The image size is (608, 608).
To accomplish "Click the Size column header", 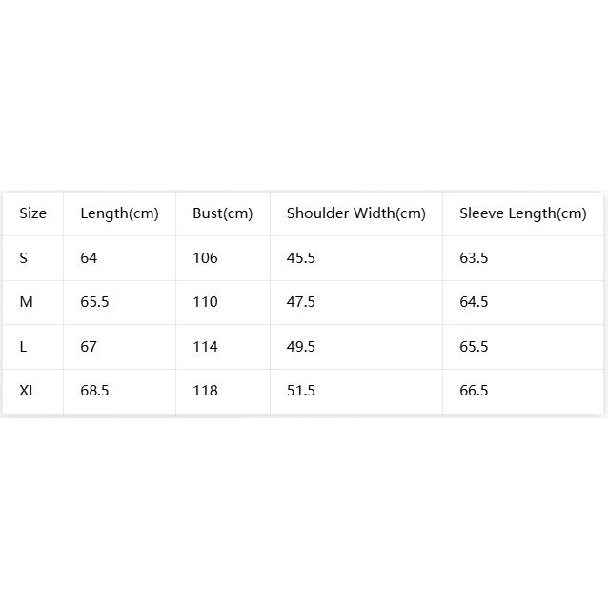I will coord(33,213).
